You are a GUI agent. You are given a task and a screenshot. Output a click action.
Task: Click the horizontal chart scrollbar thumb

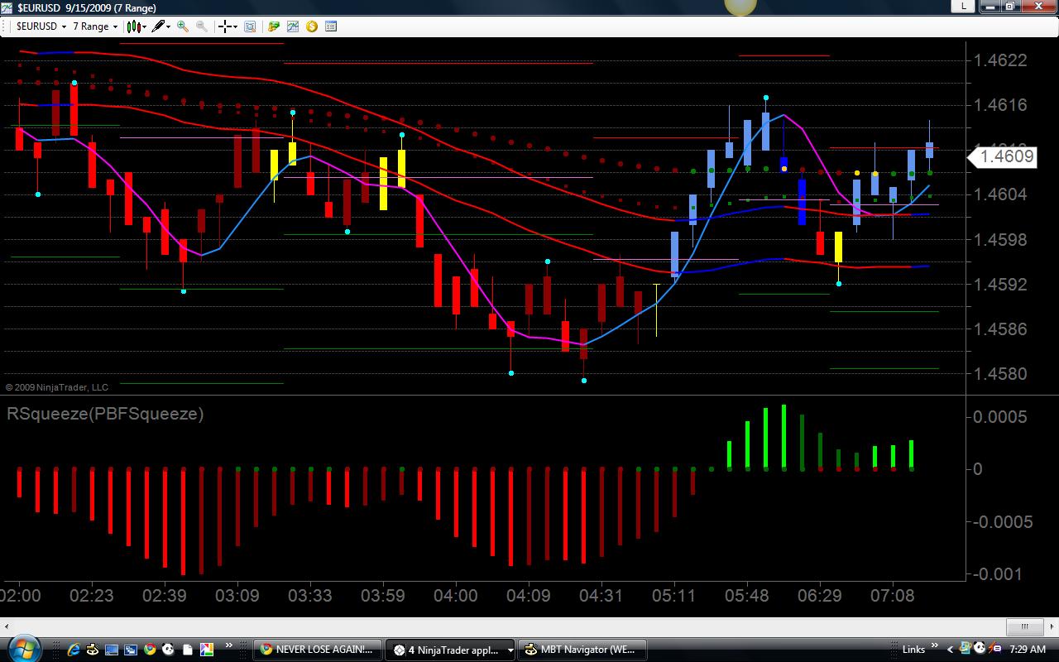click(1025, 626)
